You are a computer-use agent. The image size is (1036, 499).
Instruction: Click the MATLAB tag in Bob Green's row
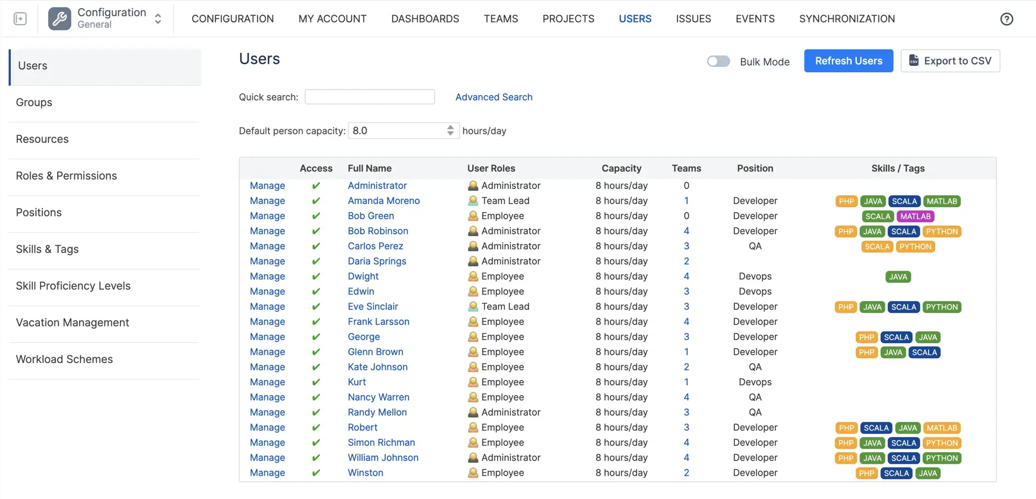coord(915,216)
